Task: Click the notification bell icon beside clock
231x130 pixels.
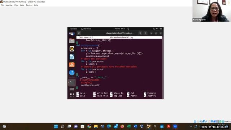Action: 128,29
